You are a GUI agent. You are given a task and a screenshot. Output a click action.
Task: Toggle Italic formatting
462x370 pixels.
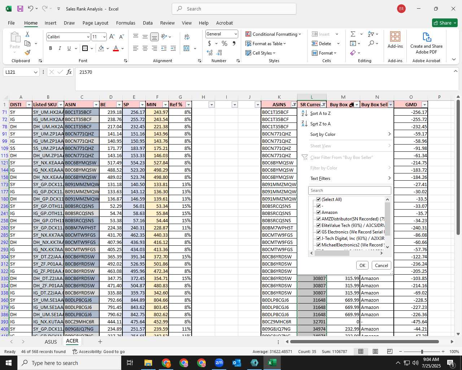[60, 48]
